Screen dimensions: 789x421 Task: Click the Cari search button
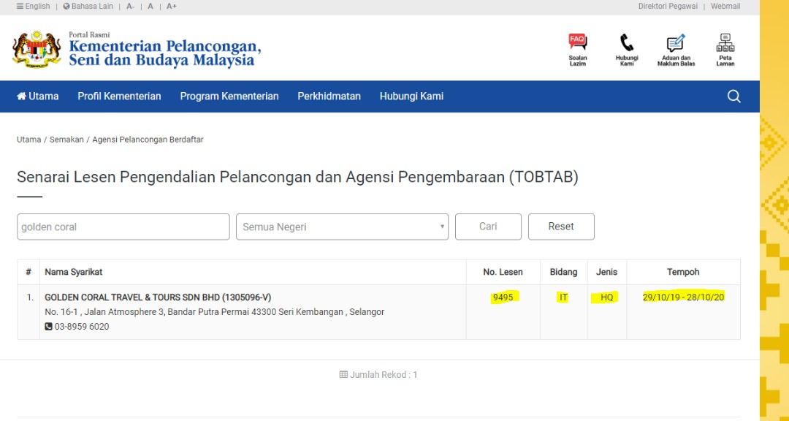click(x=488, y=227)
